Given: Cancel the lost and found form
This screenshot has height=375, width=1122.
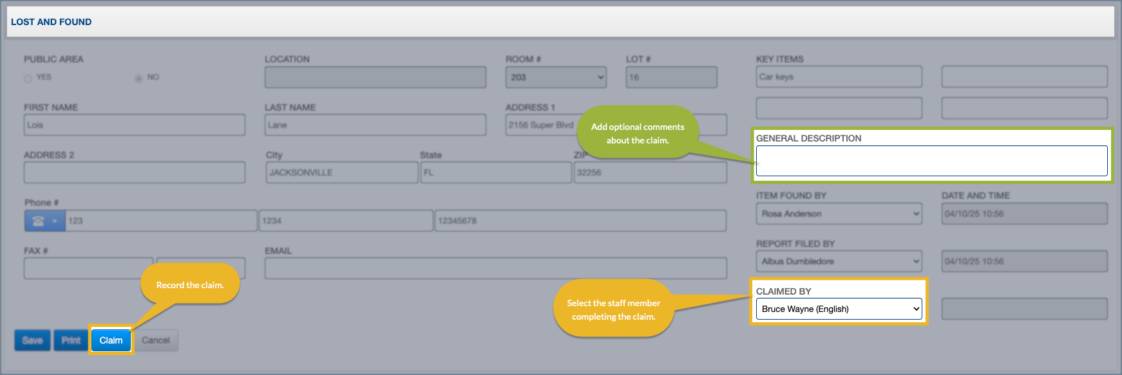Looking at the screenshot, I should tap(156, 340).
